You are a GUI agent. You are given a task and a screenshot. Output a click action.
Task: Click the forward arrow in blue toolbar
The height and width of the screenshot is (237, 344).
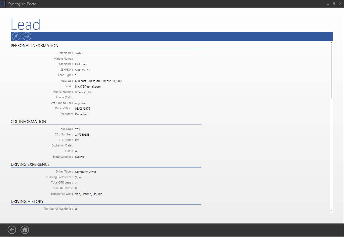27,36
